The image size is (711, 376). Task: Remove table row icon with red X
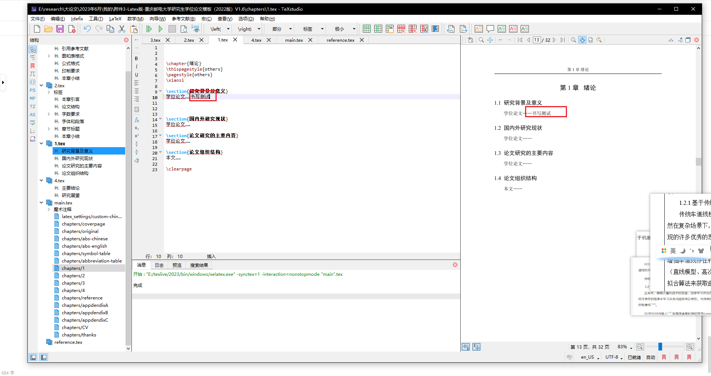401,29
